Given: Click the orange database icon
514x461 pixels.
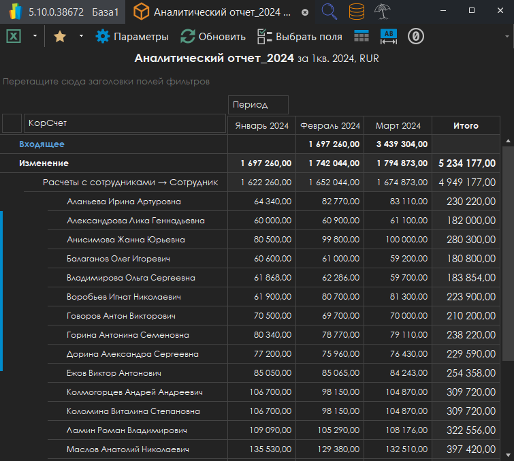Looking at the screenshot, I should [x=356, y=12].
